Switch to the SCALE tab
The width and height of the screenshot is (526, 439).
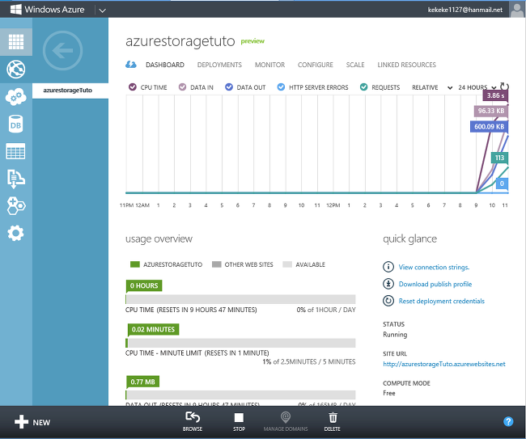[355, 65]
